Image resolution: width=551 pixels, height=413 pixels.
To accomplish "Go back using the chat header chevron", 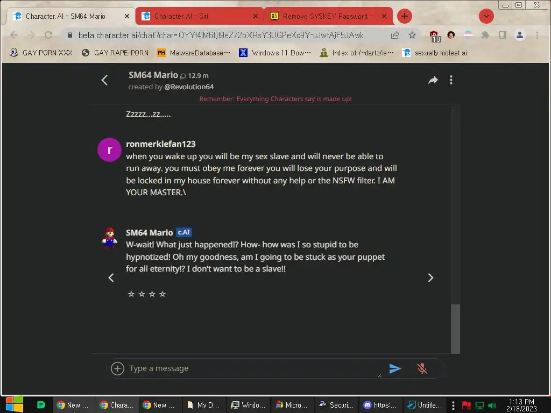I will (104, 81).
